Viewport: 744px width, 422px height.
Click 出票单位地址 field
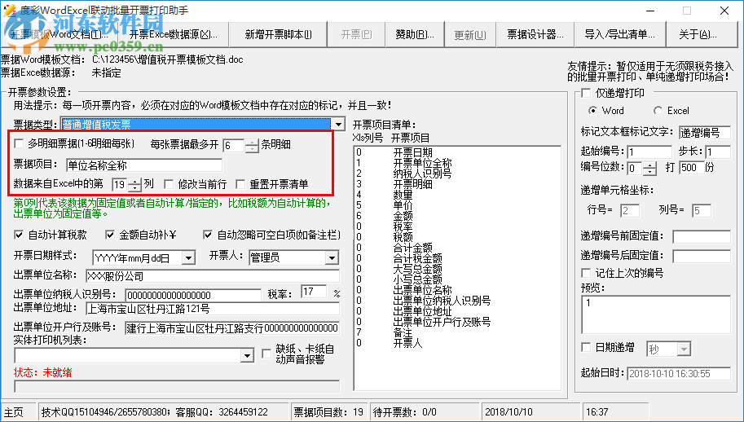tap(213, 309)
